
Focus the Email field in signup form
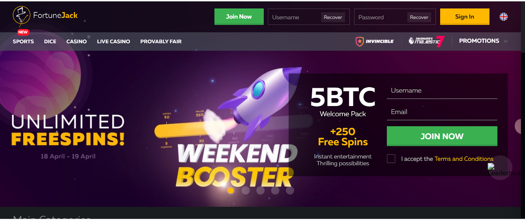[442, 112]
